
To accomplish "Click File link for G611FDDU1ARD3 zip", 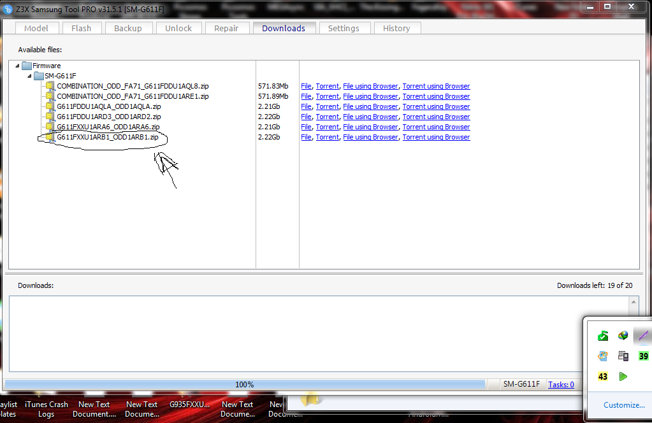I will (306, 117).
